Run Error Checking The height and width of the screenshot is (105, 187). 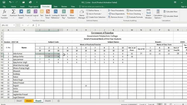coord(134,14)
